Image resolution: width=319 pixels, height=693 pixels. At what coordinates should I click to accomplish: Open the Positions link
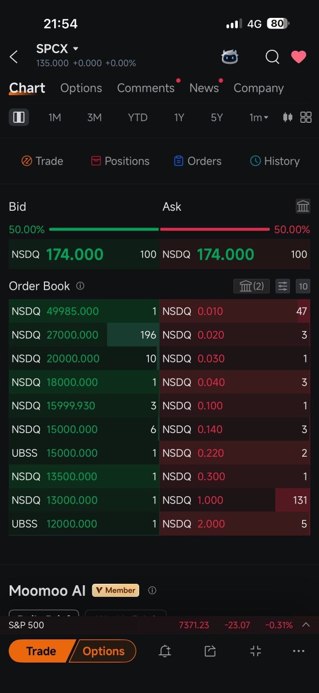(x=120, y=161)
